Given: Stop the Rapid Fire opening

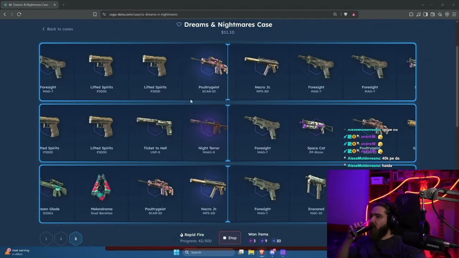Looking at the screenshot, I should 230,238.
